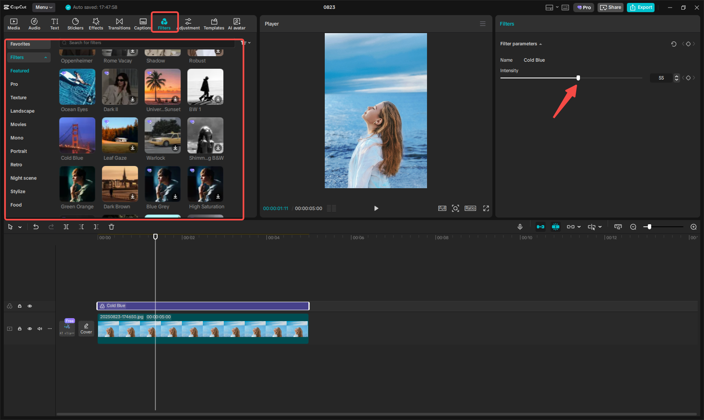
Task: Reset the Cold Blue filter parameters
Action: pyautogui.click(x=674, y=44)
